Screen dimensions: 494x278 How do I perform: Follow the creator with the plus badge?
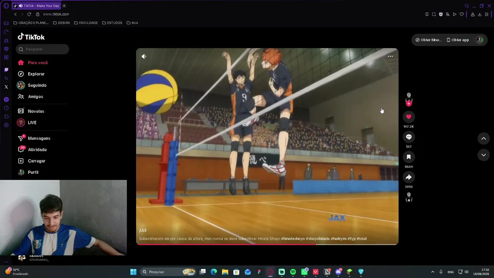click(409, 103)
